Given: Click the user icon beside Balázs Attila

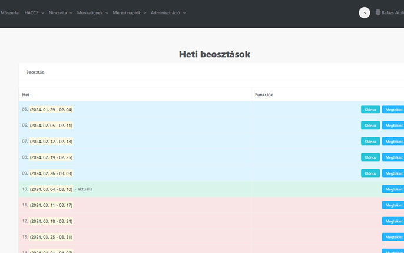Looking at the screenshot, I should coord(378,12).
